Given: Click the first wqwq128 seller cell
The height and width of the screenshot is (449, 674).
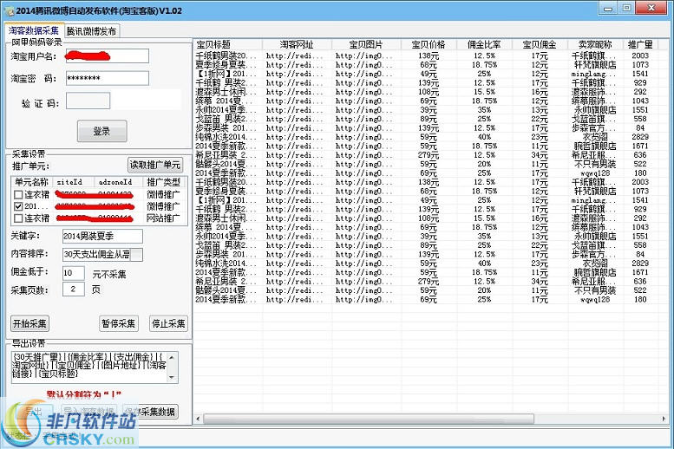Looking at the screenshot, I should [595, 173].
